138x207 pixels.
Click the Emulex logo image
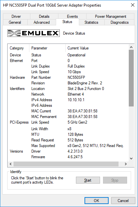(x=33, y=33)
